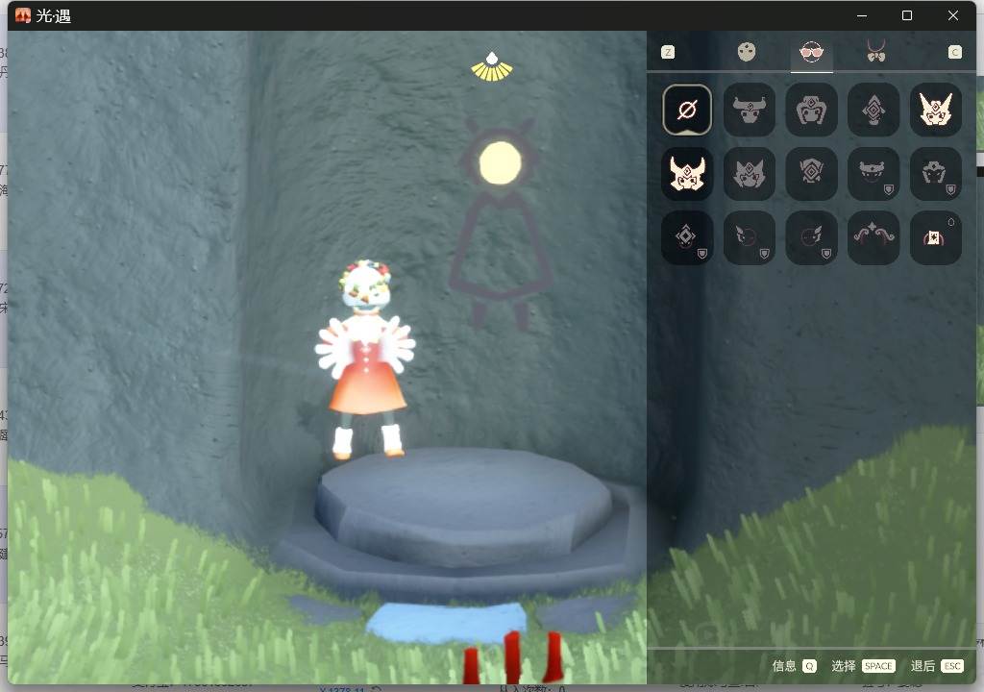
Task: Select the headband mask with shield badge
Action: pyautogui.click(x=873, y=174)
